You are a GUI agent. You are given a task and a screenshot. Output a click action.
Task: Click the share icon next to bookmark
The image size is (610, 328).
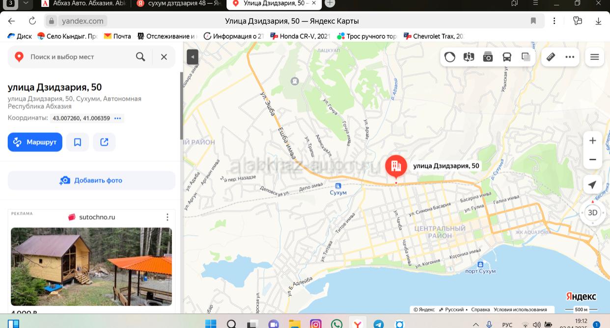coord(104,142)
